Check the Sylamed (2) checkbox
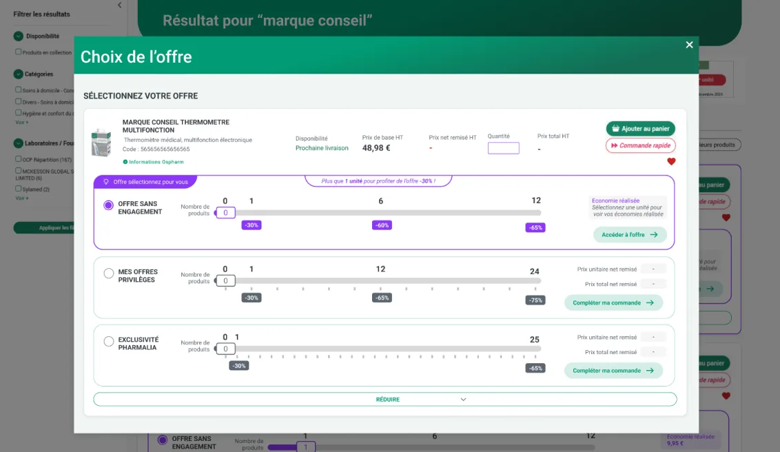The height and width of the screenshot is (452, 780). [19, 189]
